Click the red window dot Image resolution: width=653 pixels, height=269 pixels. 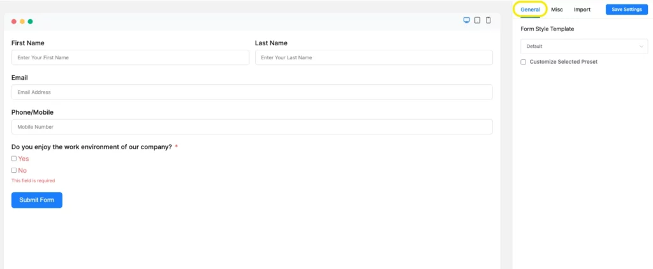tap(14, 22)
